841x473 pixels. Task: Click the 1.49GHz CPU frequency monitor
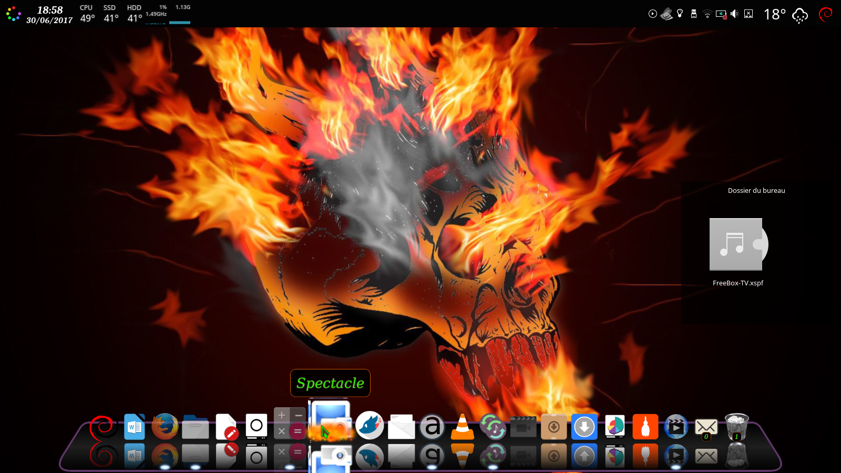point(156,14)
